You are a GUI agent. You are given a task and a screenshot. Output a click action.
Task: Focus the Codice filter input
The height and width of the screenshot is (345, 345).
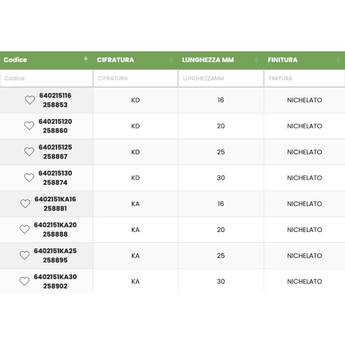(46, 78)
